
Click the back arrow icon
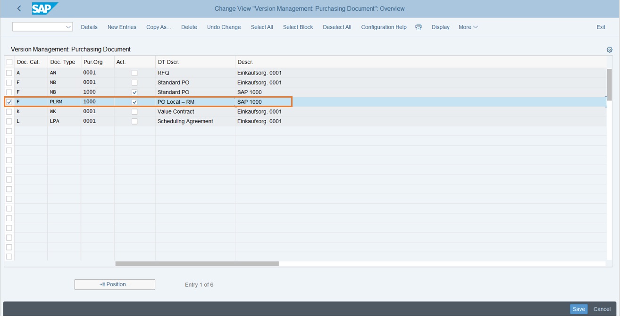[x=19, y=8]
